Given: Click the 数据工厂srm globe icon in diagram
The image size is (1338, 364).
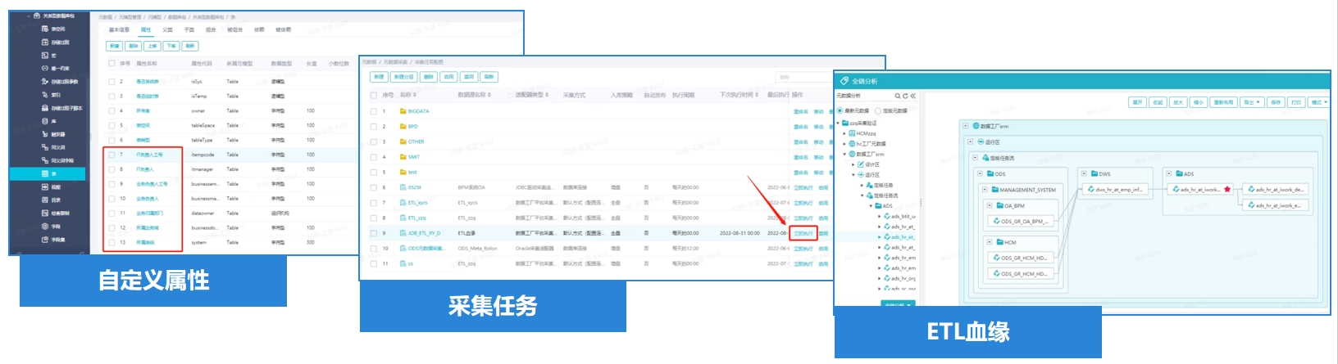Looking at the screenshot, I should (x=976, y=126).
